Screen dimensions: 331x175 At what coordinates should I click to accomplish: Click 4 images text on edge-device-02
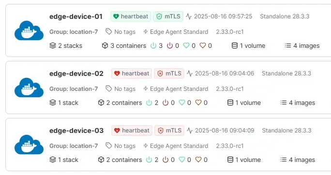[302, 102]
